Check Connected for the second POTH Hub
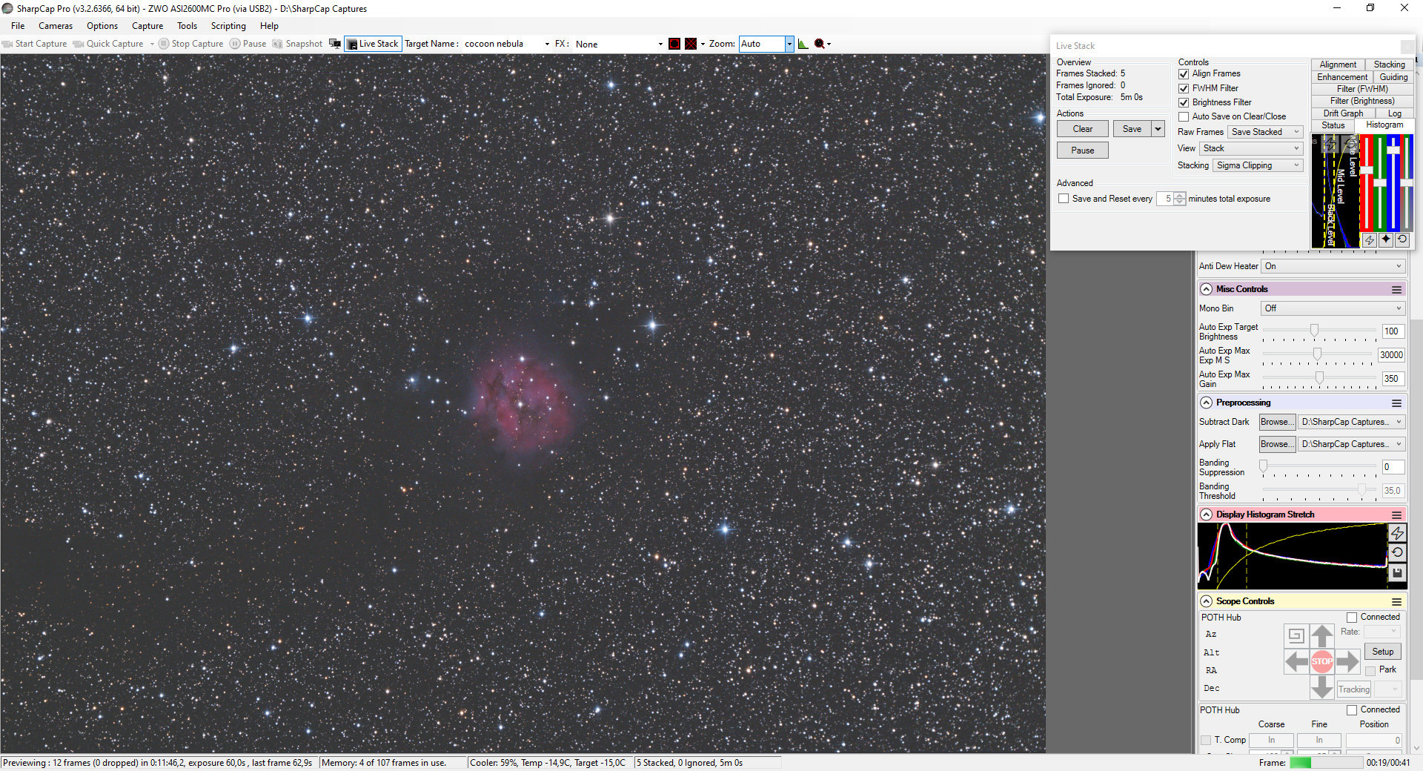Screen dimensions: 1423x771 point(1352,710)
